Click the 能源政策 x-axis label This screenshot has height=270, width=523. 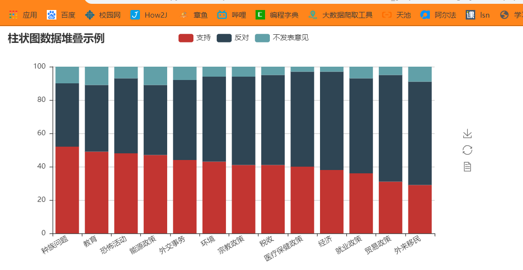pyautogui.click(x=143, y=245)
